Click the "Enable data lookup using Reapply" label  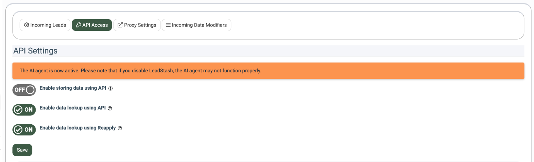click(78, 128)
